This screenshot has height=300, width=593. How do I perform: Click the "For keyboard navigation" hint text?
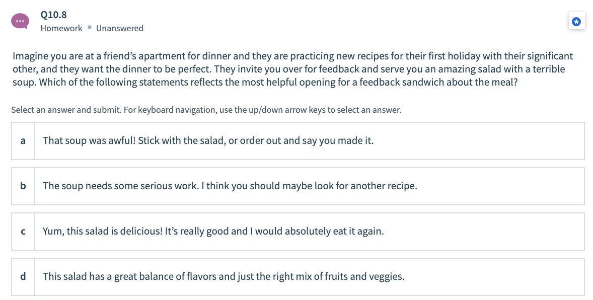[262, 110]
